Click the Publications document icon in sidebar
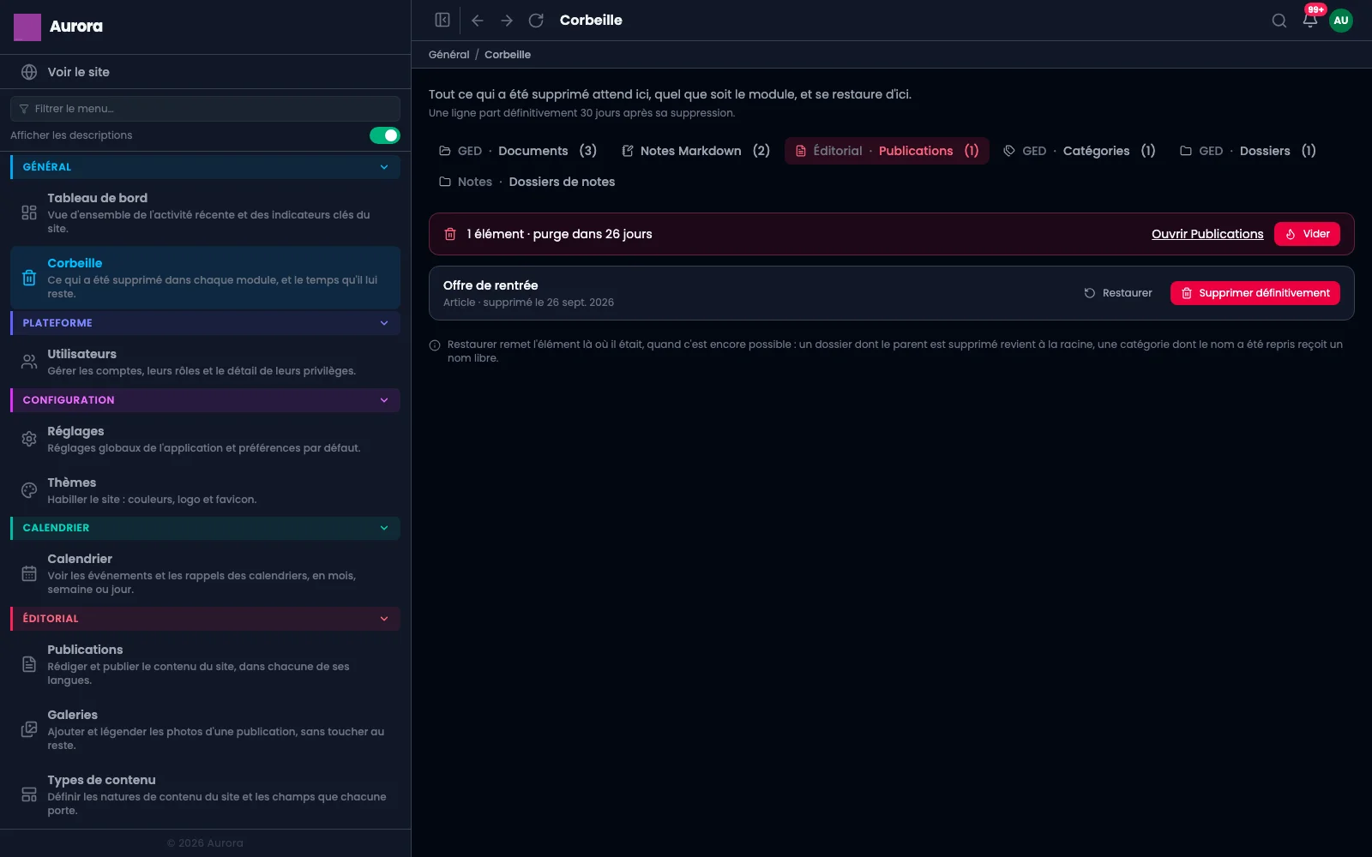 29,664
